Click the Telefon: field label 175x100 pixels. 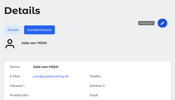click(x=96, y=76)
